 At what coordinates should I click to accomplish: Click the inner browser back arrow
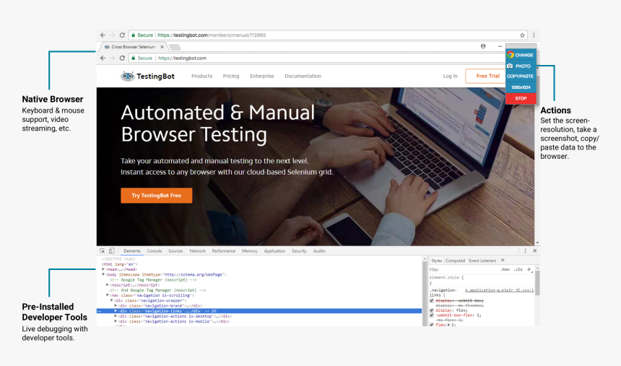(103, 58)
